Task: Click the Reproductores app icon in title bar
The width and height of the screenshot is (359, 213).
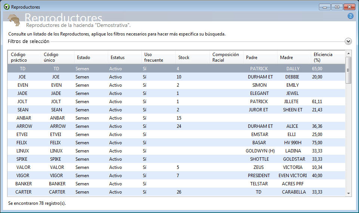Action: tap(7, 7)
